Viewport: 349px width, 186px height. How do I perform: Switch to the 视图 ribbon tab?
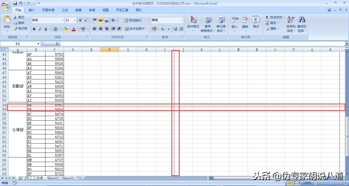click(x=106, y=10)
